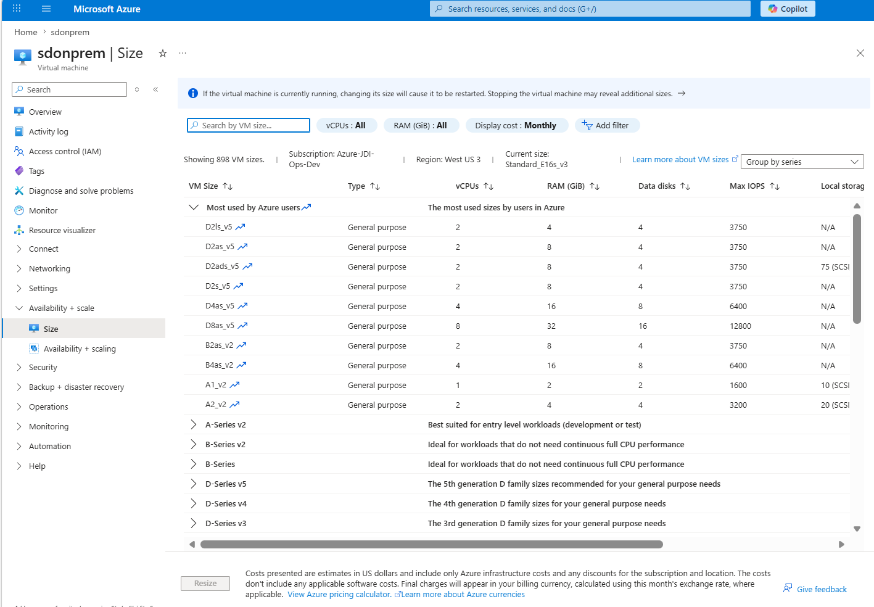Close the Size blade with X
The height and width of the screenshot is (607, 874).
click(860, 53)
